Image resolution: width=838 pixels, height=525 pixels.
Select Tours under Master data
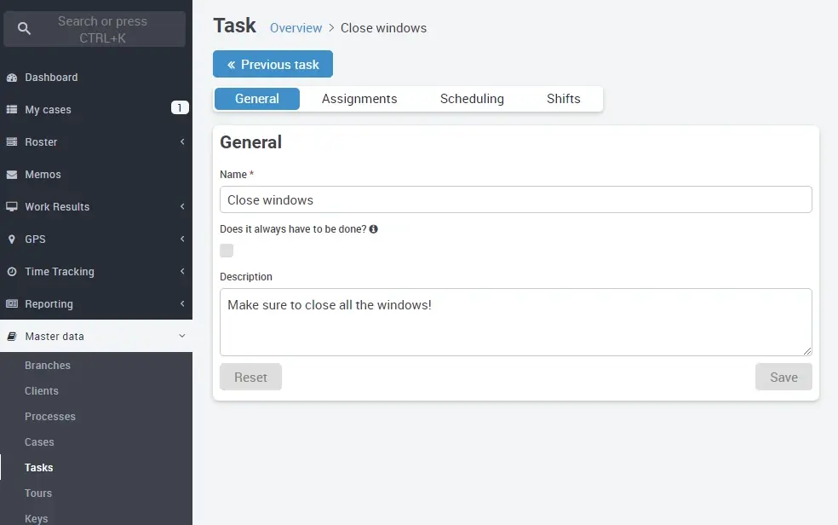point(37,493)
